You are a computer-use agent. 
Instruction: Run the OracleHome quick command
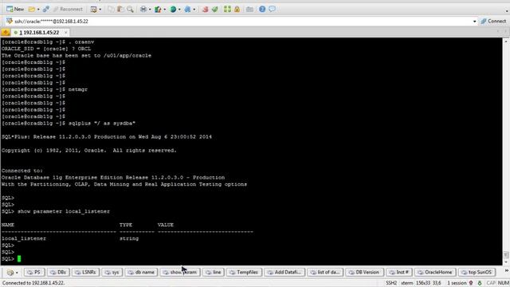point(435,273)
